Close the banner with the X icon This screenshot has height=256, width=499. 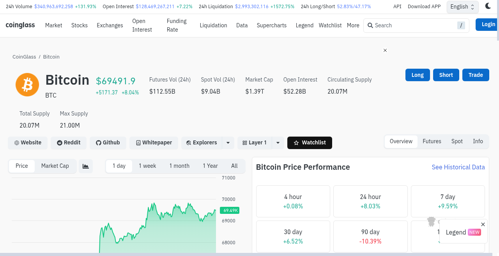[x=385, y=50]
